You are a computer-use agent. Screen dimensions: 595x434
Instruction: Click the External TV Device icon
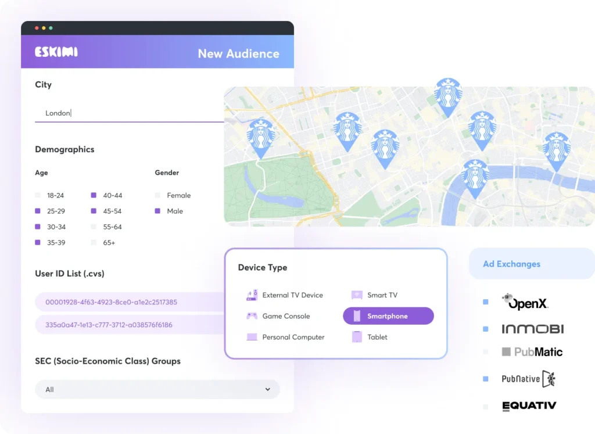coord(252,295)
